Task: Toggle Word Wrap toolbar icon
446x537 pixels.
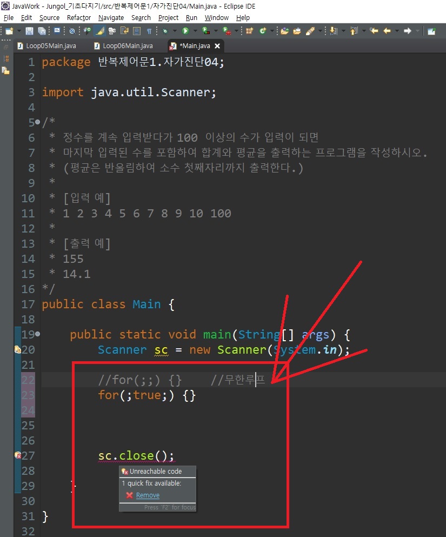Action: click(x=124, y=31)
